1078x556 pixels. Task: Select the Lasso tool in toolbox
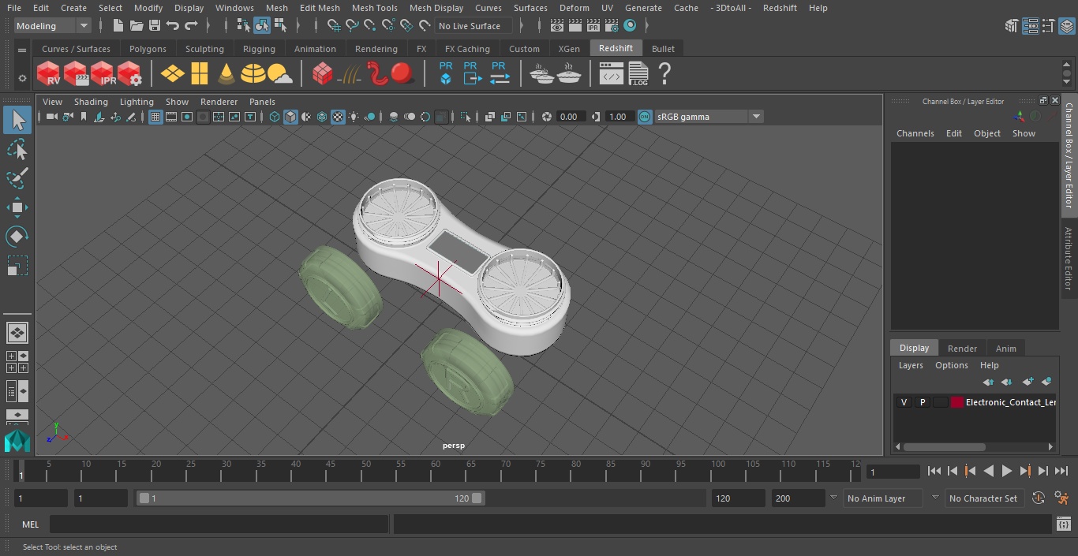click(x=17, y=150)
